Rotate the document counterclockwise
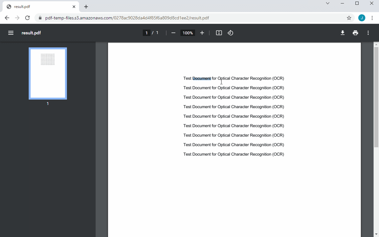This screenshot has width=379, height=237. [230, 33]
